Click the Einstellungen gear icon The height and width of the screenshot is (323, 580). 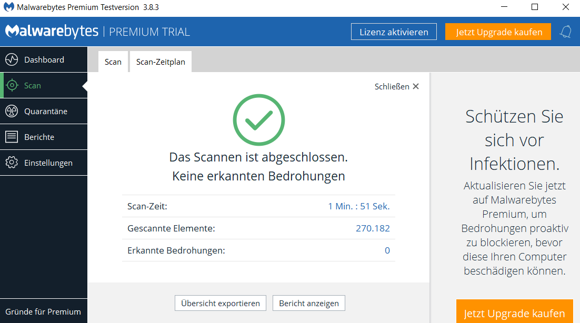pos(12,163)
